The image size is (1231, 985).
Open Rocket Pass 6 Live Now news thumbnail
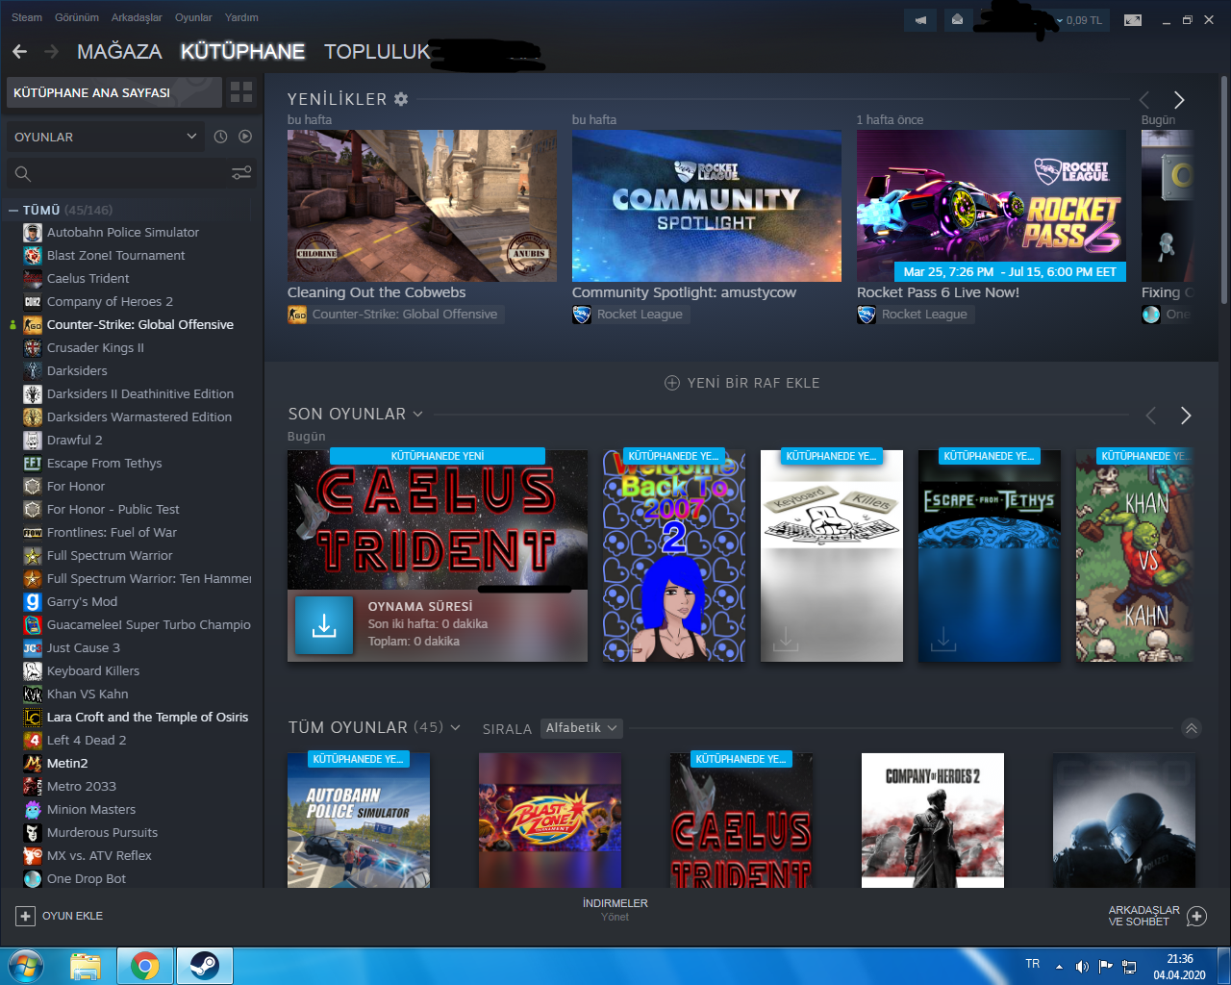tap(992, 206)
